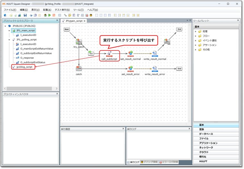The width and height of the screenshot is (244, 169).
Task: Select the write_result_normal component icon
Action: tap(155, 53)
